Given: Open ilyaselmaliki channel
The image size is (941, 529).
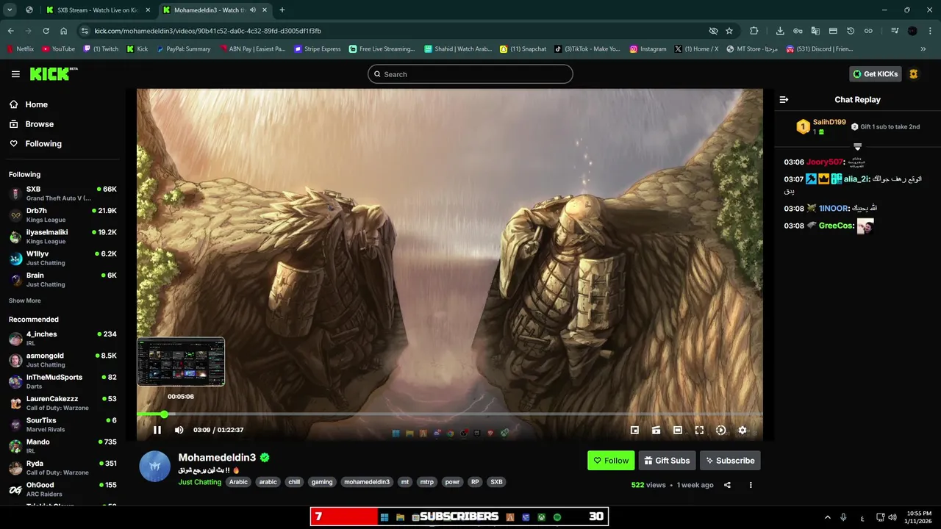Looking at the screenshot, I should pyautogui.click(x=62, y=237).
